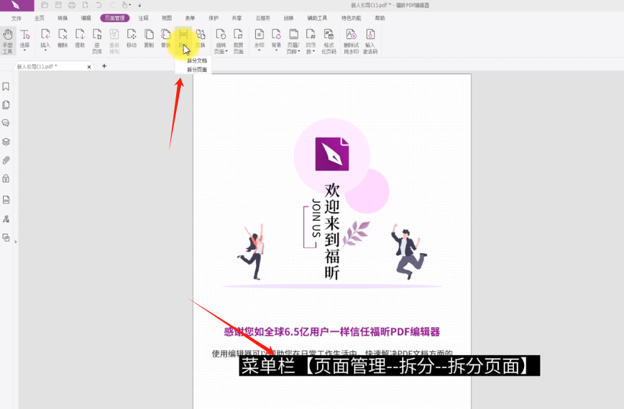Click the Open file folder icon

[45, 5]
